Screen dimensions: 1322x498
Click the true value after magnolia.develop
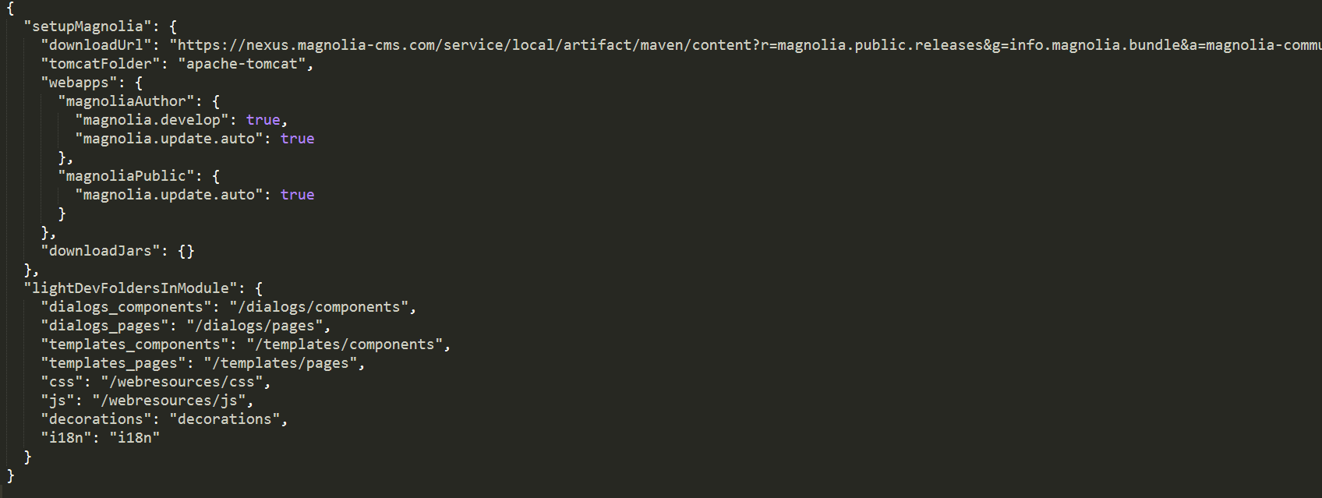[x=263, y=120]
